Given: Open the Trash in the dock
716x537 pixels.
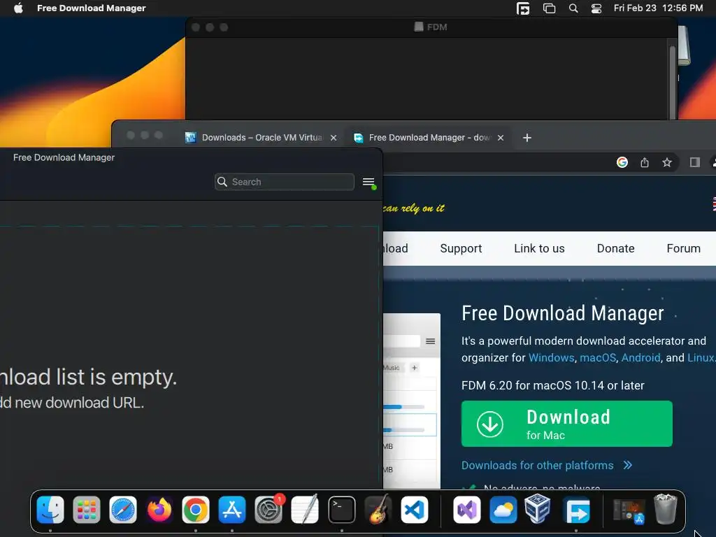Looking at the screenshot, I should pyautogui.click(x=666, y=510).
